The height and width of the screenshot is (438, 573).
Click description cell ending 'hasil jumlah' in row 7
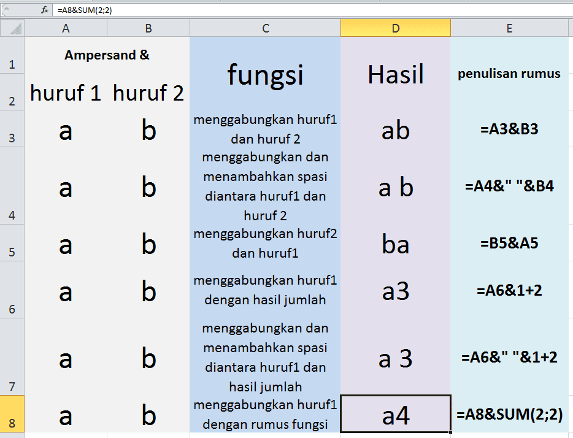click(x=265, y=357)
